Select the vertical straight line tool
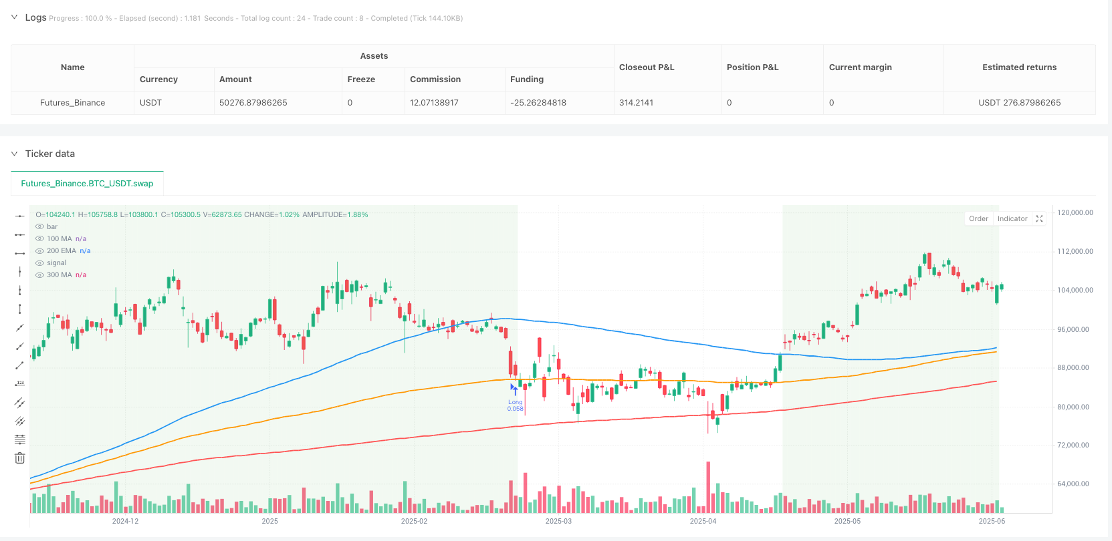The width and height of the screenshot is (1112, 541). point(20,271)
